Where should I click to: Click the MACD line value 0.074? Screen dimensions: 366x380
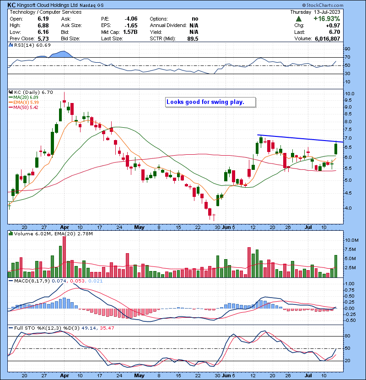tap(59, 281)
